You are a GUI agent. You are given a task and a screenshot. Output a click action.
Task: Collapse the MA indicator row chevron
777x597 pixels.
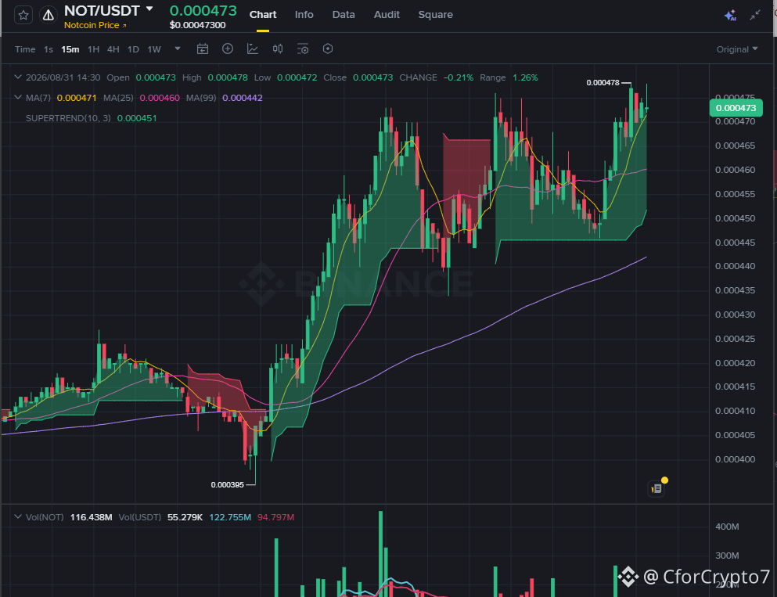point(18,98)
